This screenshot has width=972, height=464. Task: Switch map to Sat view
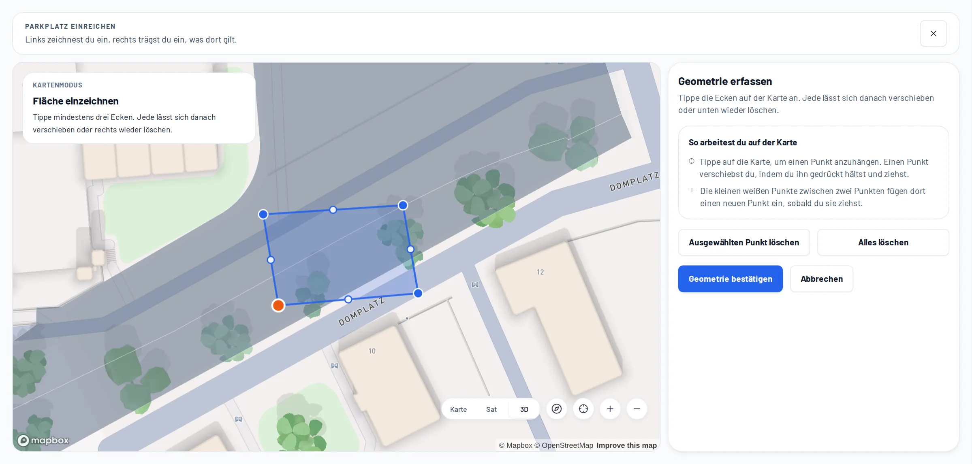(x=491, y=409)
